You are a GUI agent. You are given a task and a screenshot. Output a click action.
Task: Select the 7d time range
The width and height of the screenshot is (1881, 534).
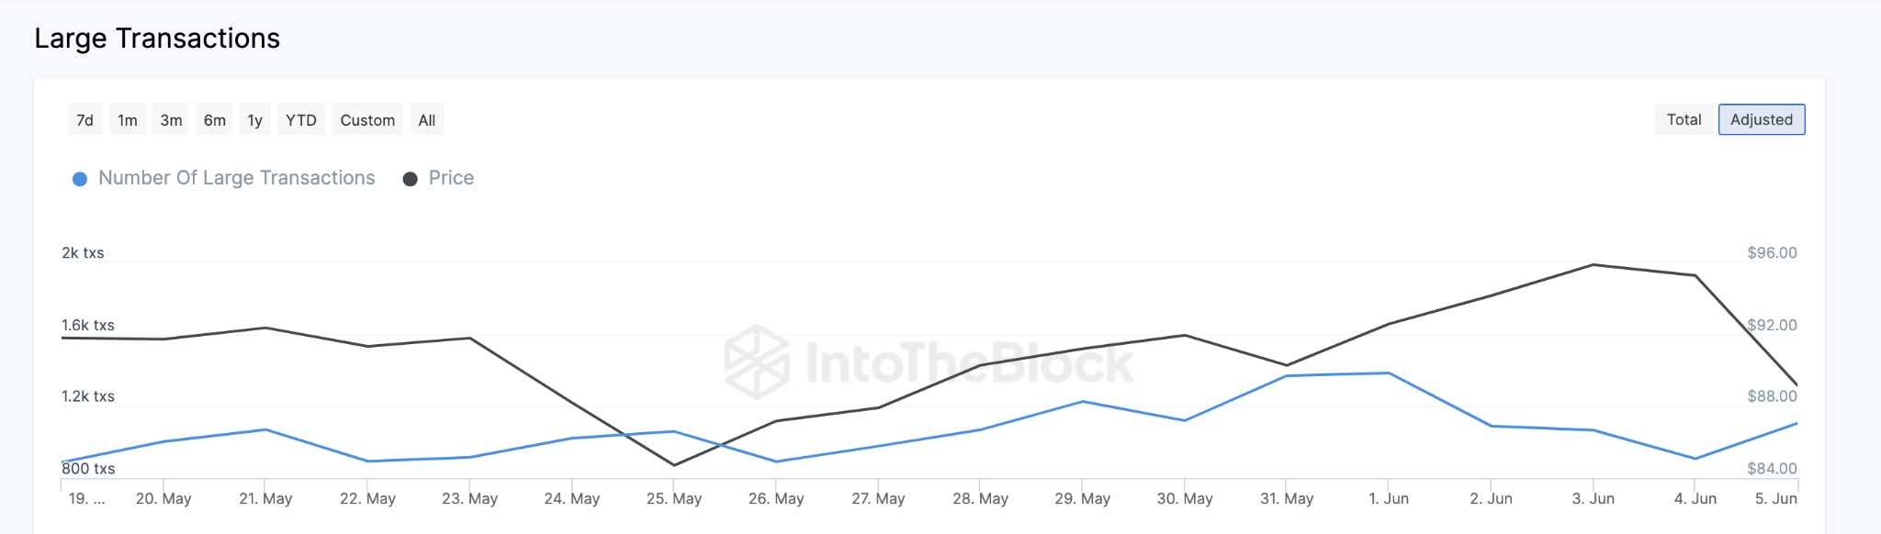(x=84, y=119)
